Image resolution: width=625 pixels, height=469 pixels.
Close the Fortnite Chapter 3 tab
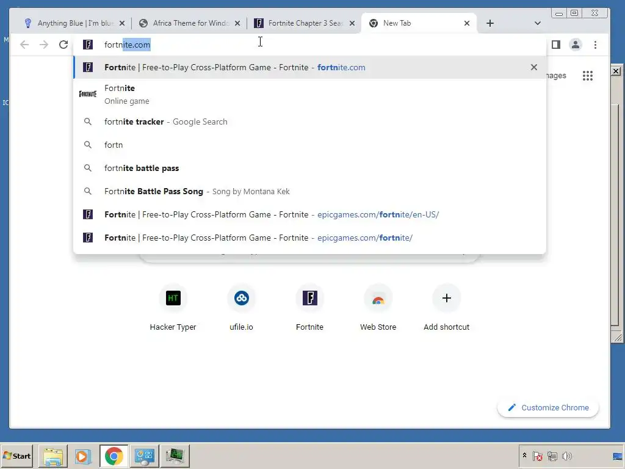(x=352, y=23)
